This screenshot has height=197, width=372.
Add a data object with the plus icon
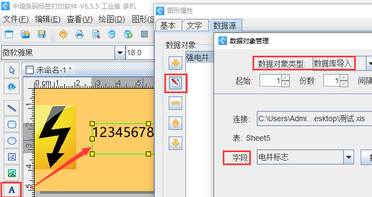click(176, 63)
